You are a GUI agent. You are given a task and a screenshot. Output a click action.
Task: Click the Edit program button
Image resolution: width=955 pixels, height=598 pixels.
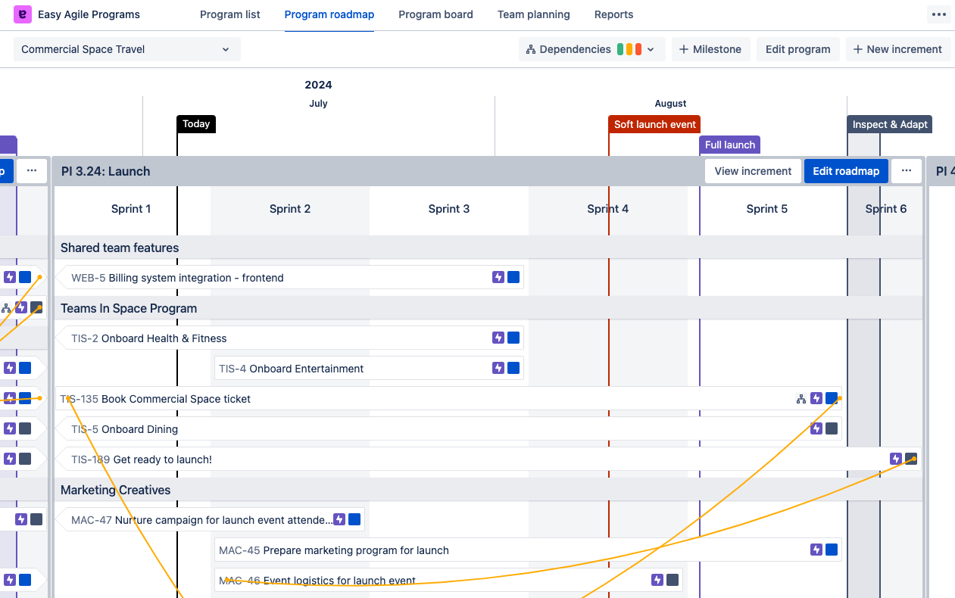[x=797, y=49]
